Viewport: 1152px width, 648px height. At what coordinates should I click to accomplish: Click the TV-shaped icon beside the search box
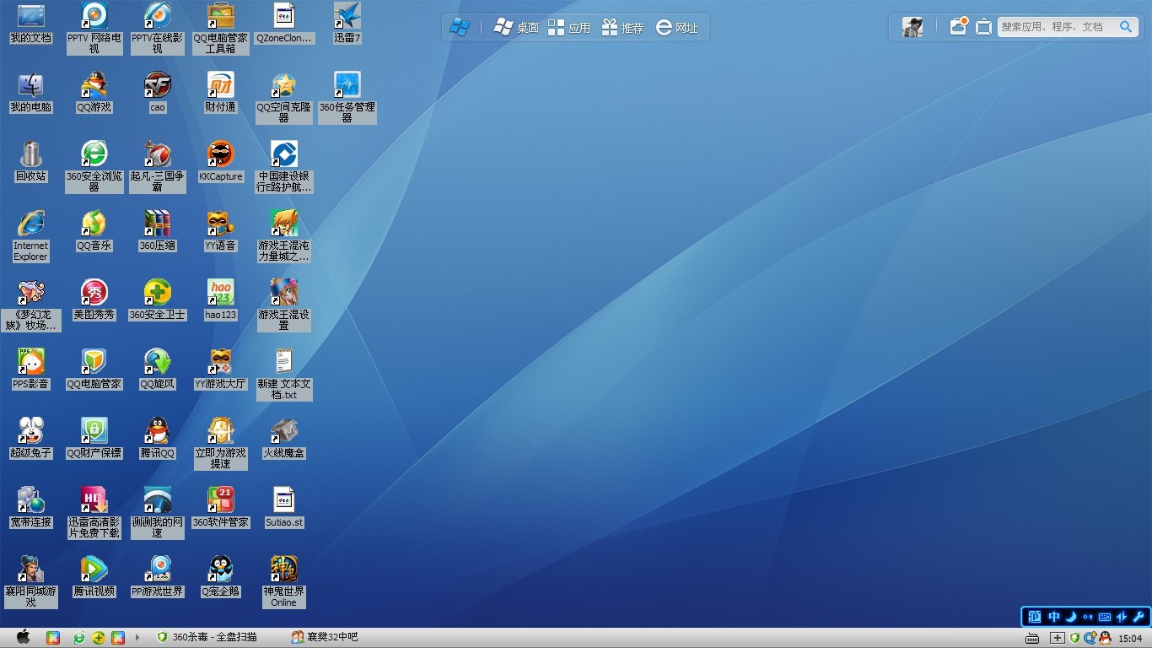tap(983, 27)
